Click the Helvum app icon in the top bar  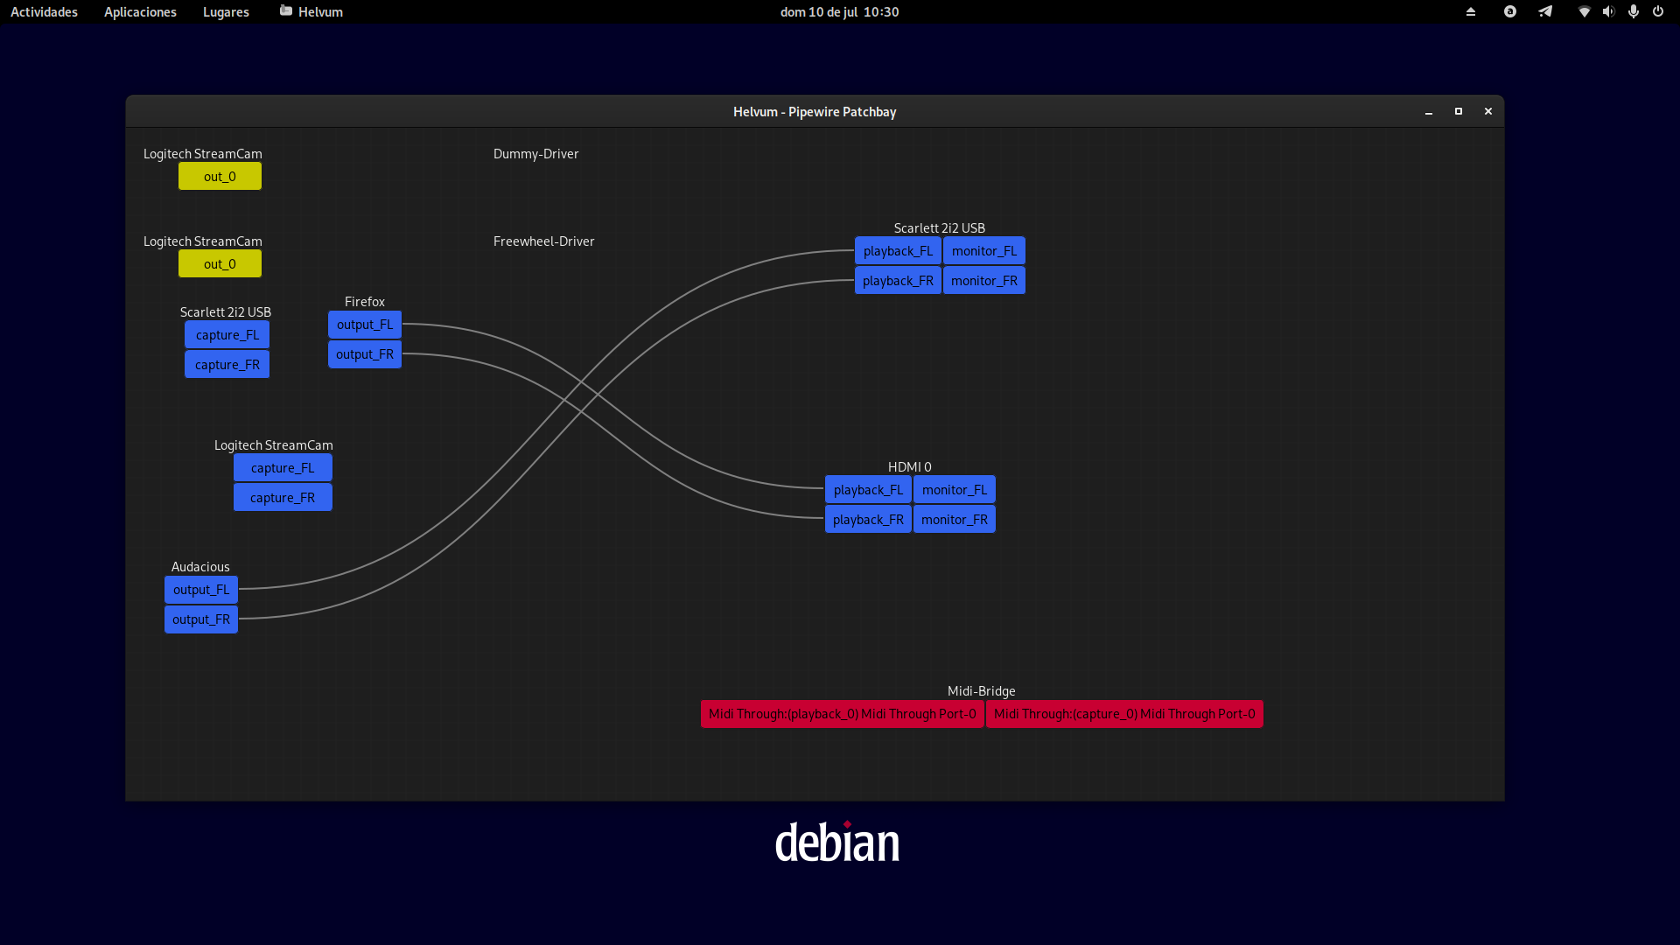click(x=286, y=11)
